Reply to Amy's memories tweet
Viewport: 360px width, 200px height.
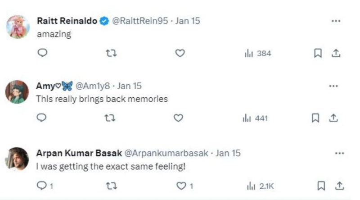(x=42, y=118)
